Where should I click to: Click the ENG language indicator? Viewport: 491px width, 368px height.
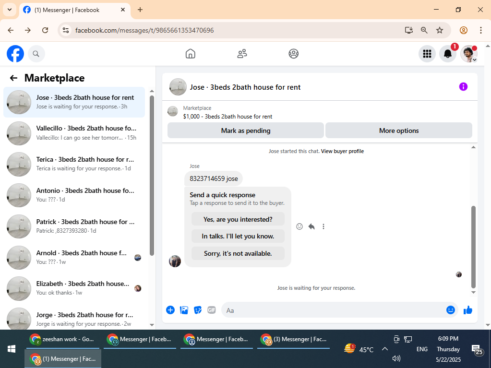coord(422,349)
